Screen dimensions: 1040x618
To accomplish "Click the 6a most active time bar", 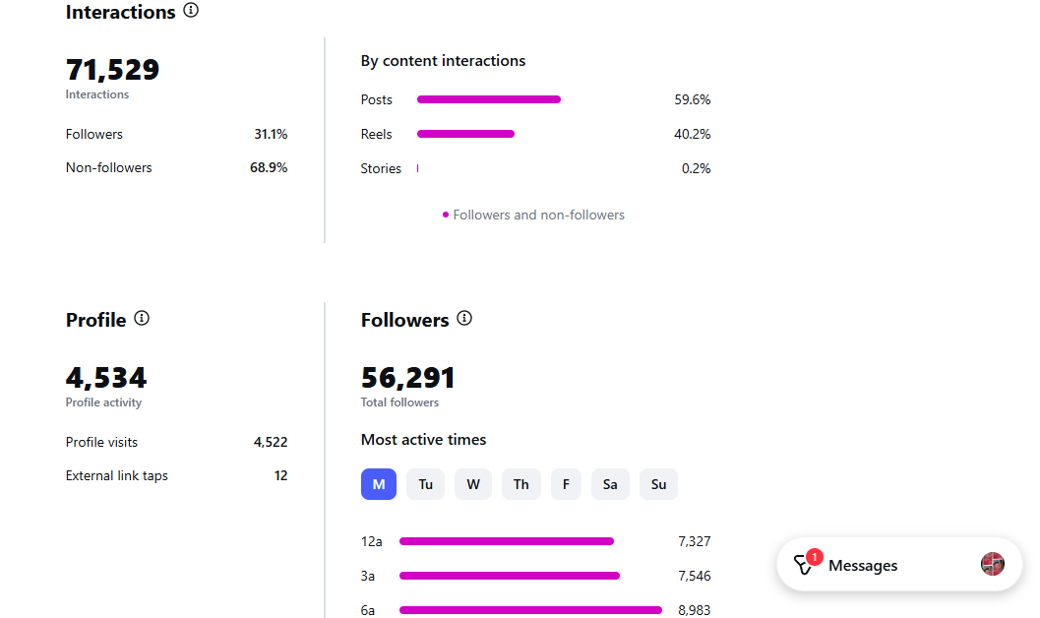I will 530,610.
